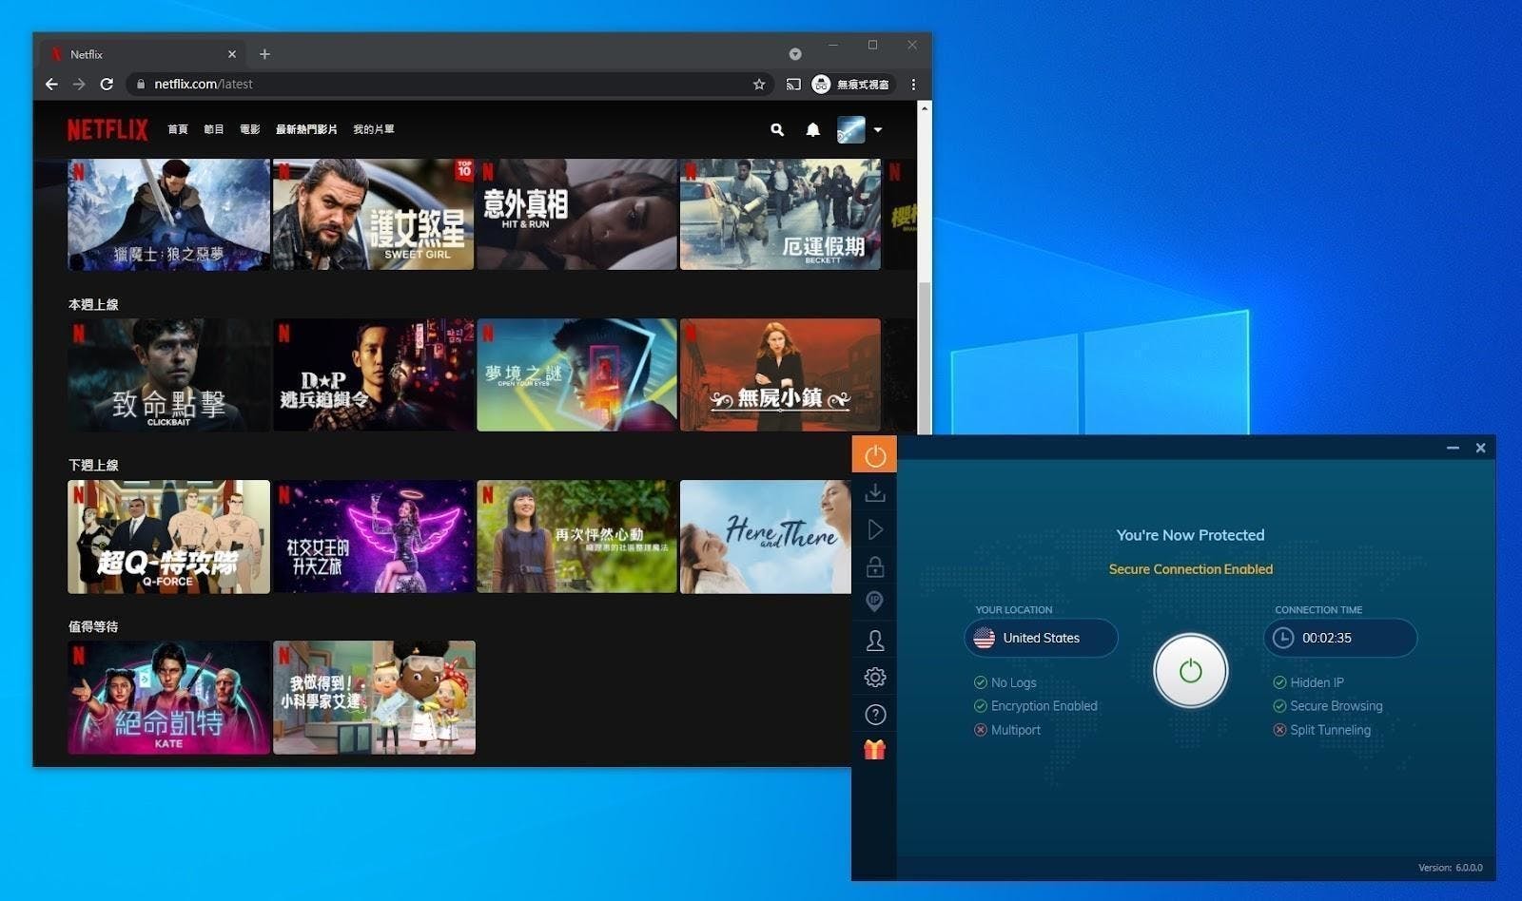Reload the Netflix page in Chrome
Viewport: 1522px width, 901px height.
(107, 84)
